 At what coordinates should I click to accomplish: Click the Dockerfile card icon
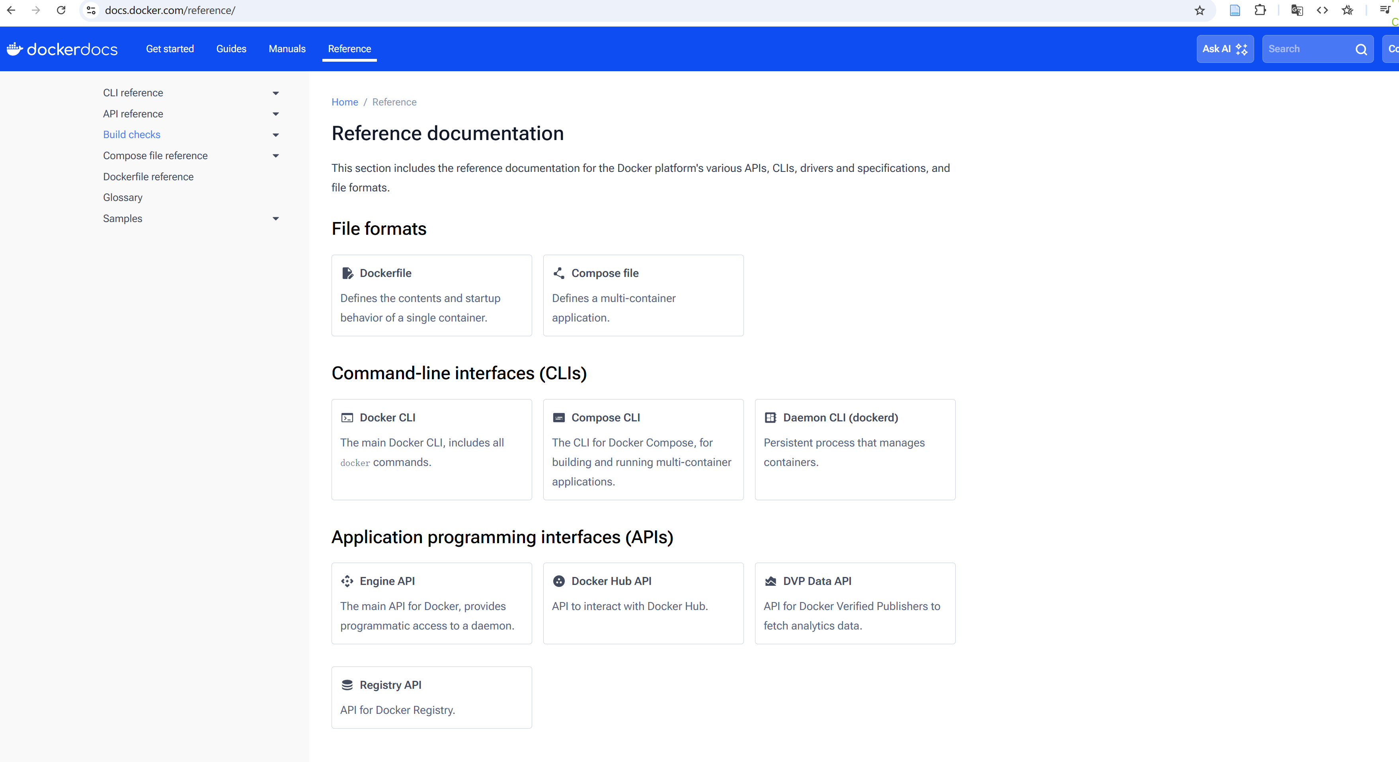tap(347, 273)
